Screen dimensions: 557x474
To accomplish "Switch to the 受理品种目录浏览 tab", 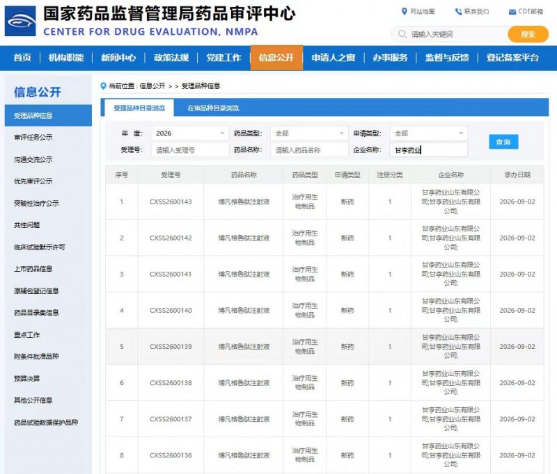I will pos(139,108).
